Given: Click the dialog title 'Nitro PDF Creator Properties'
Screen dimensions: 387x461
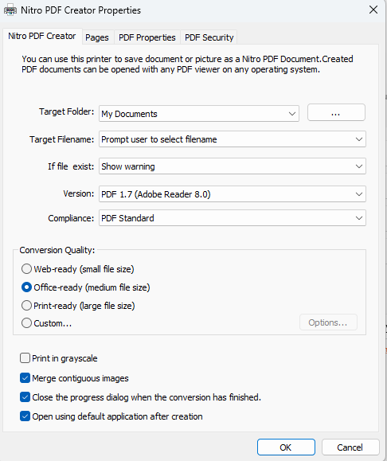Looking at the screenshot, I should 81,10.
